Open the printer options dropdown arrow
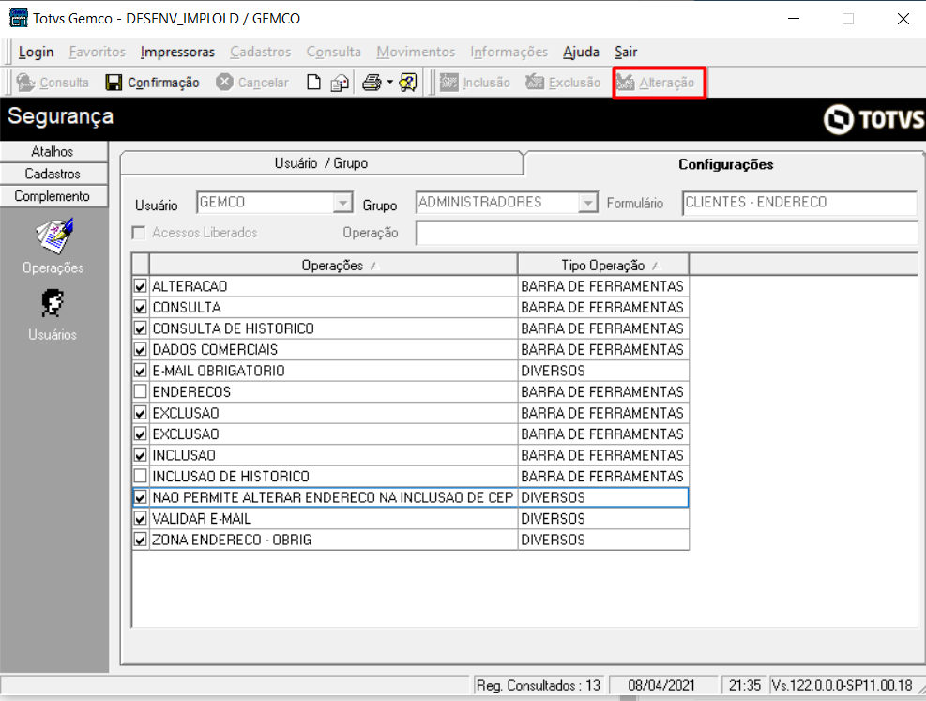This screenshot has width=926, height=701. pos(389,82)
